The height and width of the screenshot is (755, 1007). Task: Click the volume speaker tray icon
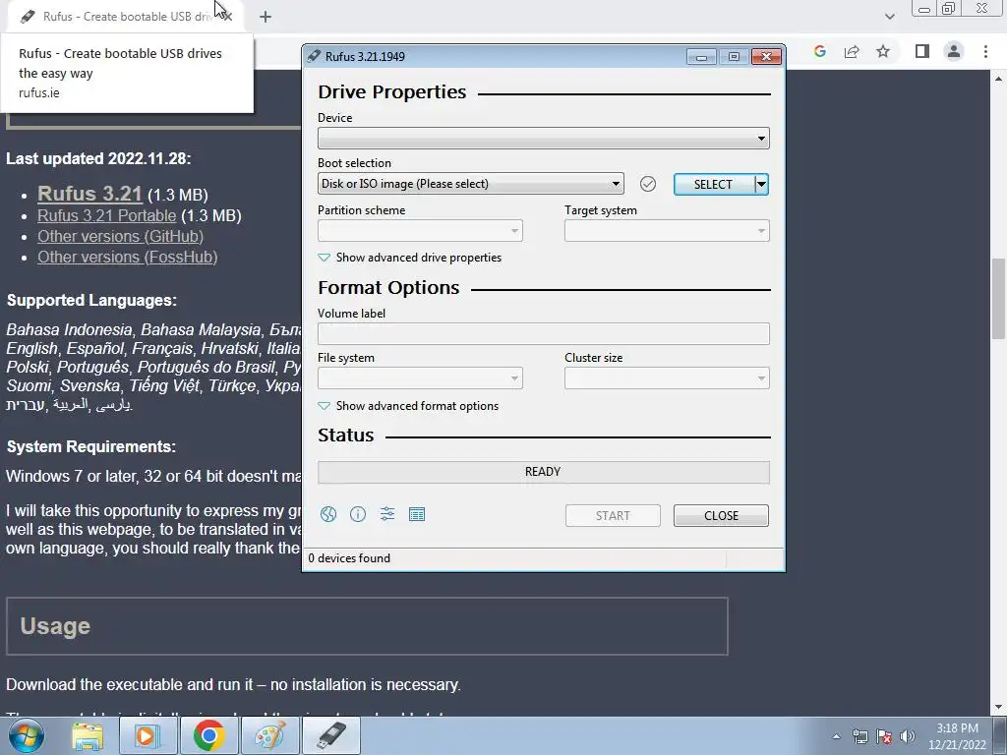pyautogui.click(x=908, y=737)
